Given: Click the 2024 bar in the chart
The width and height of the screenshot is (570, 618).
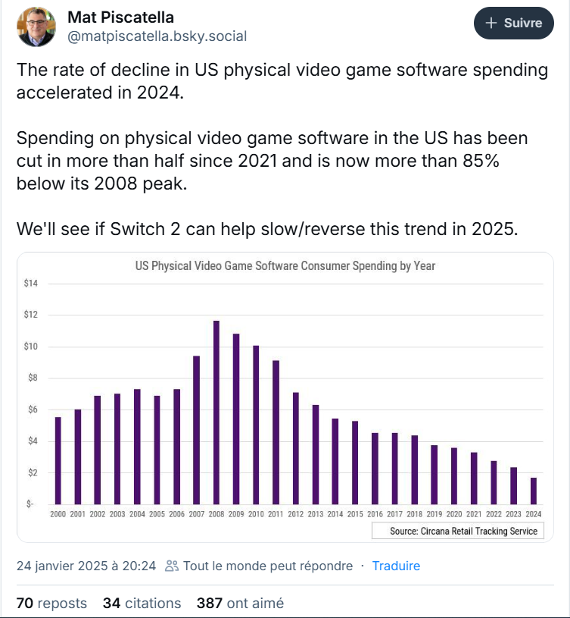Looking at the screenshot, I should coord(534,491).
